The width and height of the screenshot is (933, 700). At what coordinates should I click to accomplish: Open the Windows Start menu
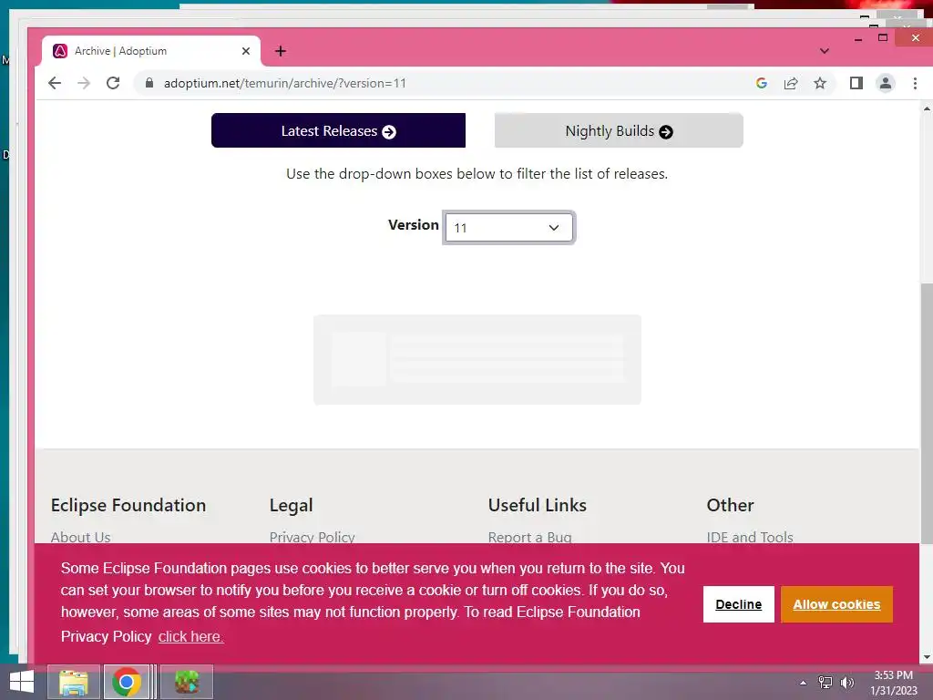(x=22, y=682)
